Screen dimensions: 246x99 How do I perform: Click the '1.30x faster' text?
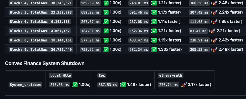169,49
